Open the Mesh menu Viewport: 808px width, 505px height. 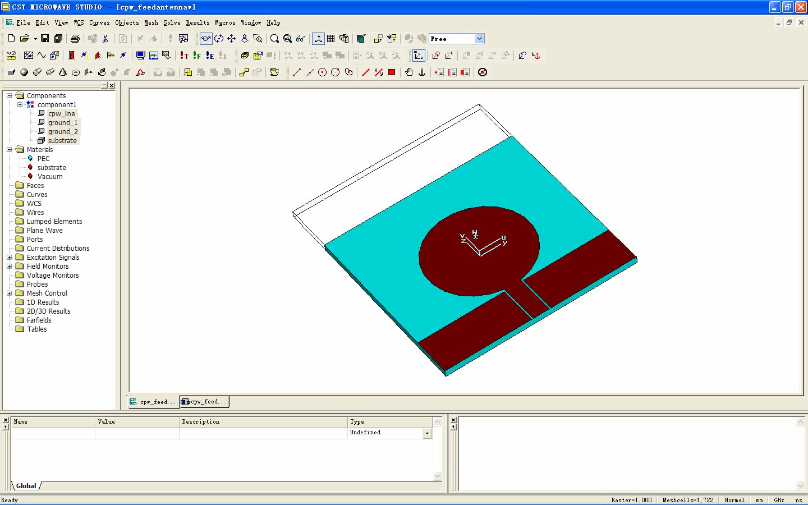151,23
